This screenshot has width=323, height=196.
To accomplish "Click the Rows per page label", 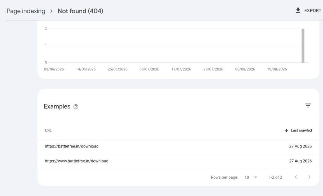I will tap(225, 177).
